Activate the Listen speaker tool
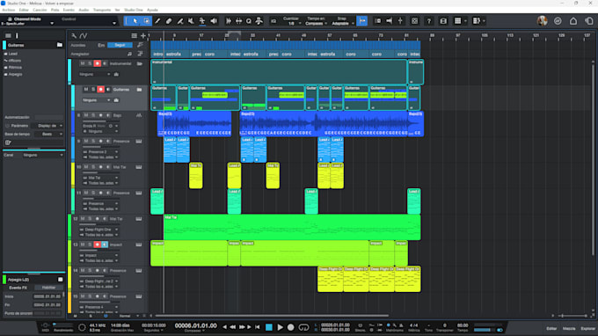Screen dimensions: 598x336 click(x=214, y=21)
